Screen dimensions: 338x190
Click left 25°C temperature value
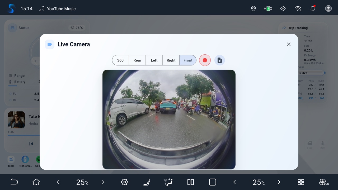coord(82,182)
